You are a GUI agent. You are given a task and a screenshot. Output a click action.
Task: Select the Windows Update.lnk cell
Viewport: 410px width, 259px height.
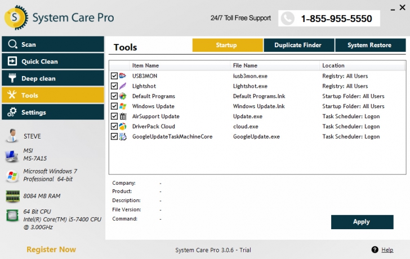point(259,106)
